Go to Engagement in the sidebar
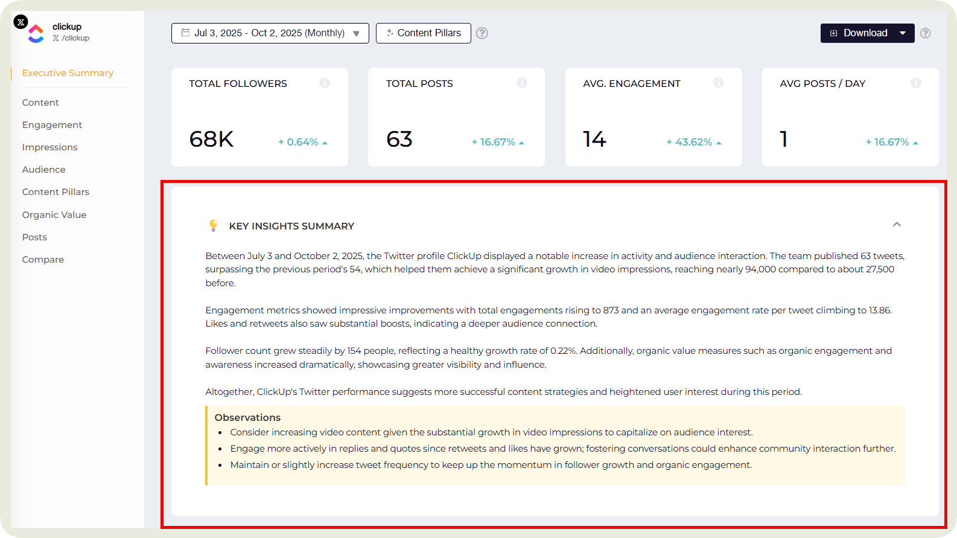The width and height of the screenshot is (957, 538). click(52, 125)
